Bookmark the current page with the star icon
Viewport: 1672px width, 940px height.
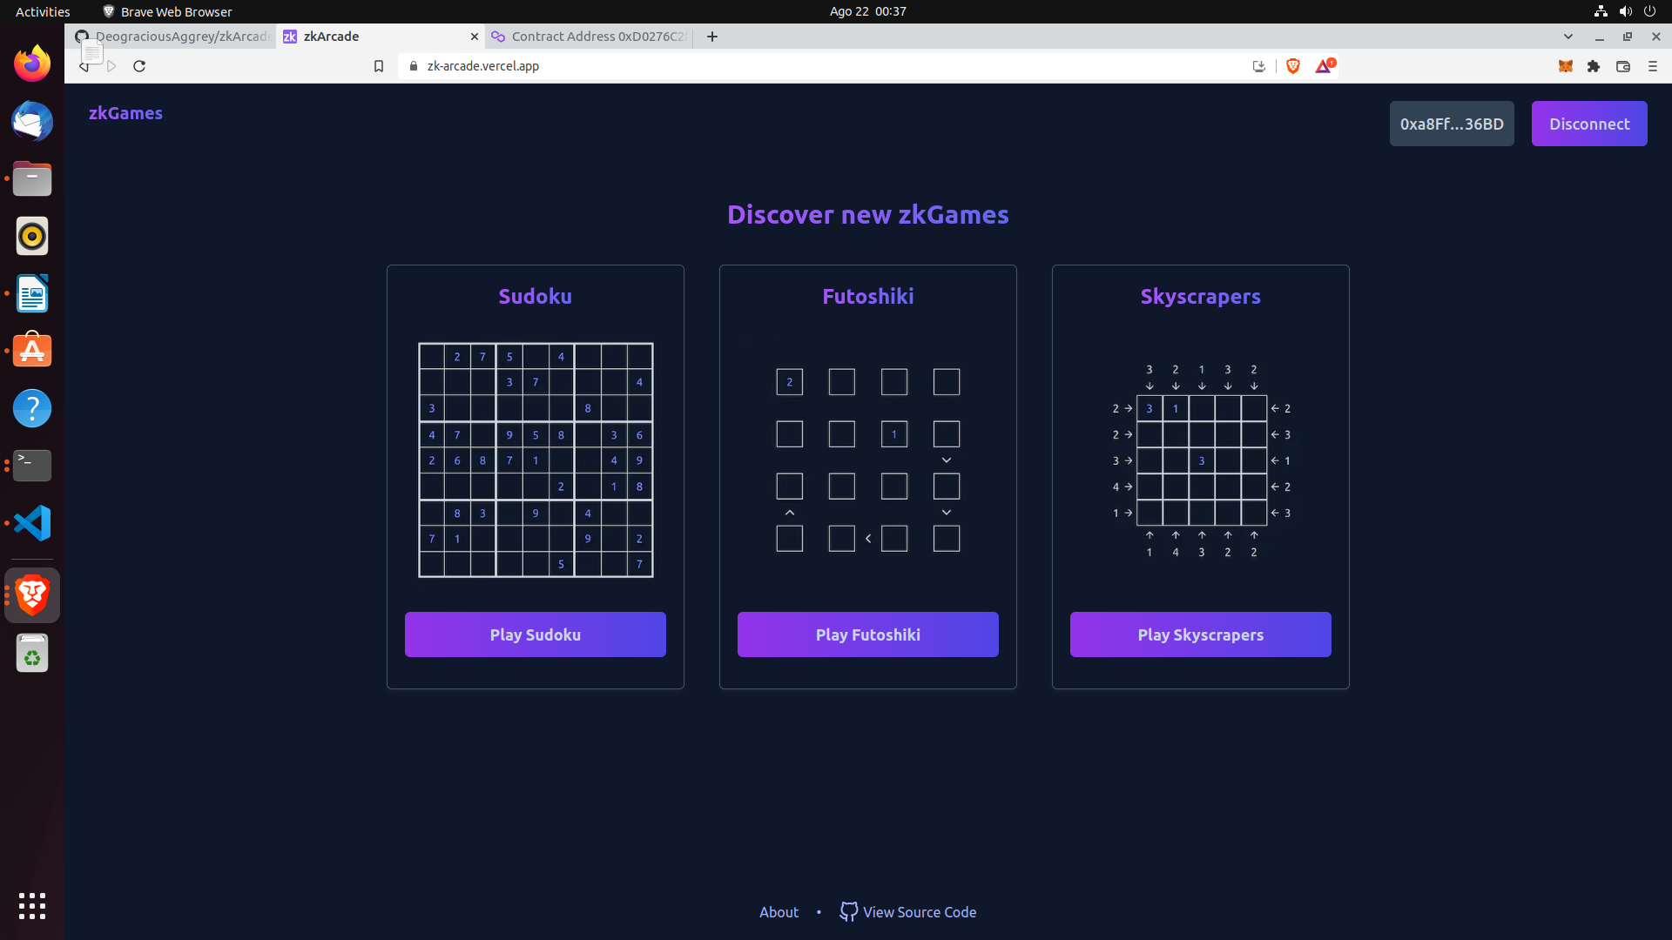click(x=379, y=66)
